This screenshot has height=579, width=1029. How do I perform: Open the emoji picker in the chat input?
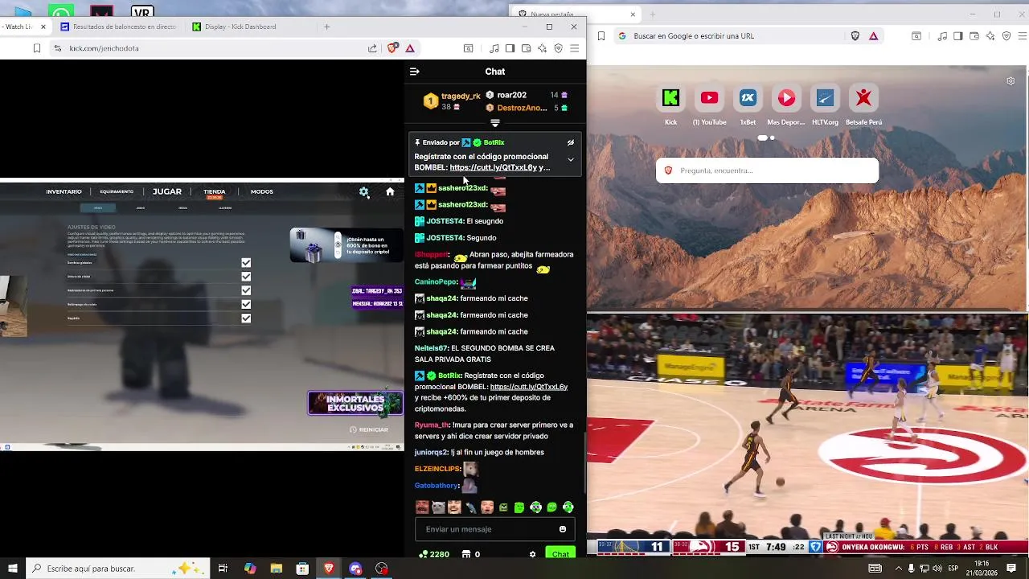tap(563, 529)
